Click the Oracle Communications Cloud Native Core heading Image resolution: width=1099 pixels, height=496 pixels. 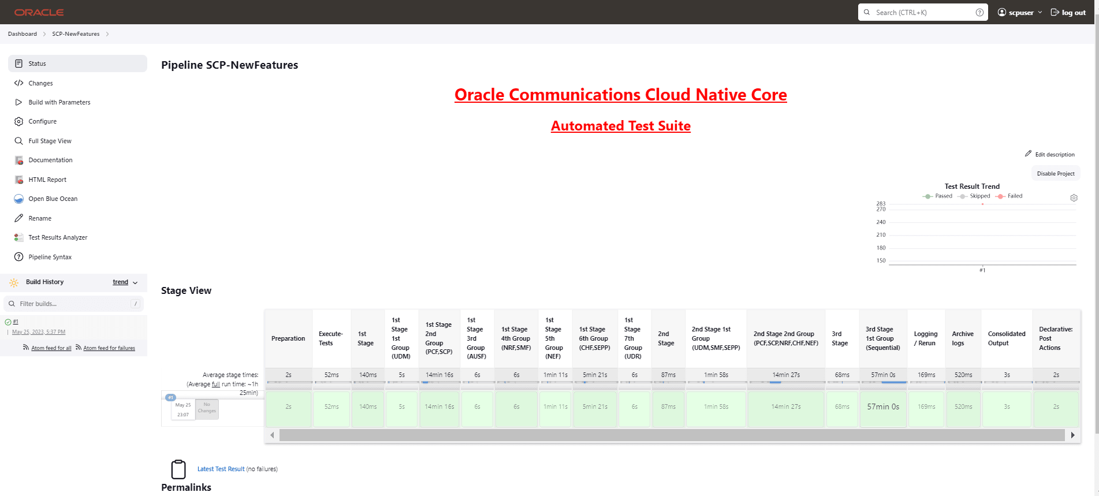coord(621,94)
